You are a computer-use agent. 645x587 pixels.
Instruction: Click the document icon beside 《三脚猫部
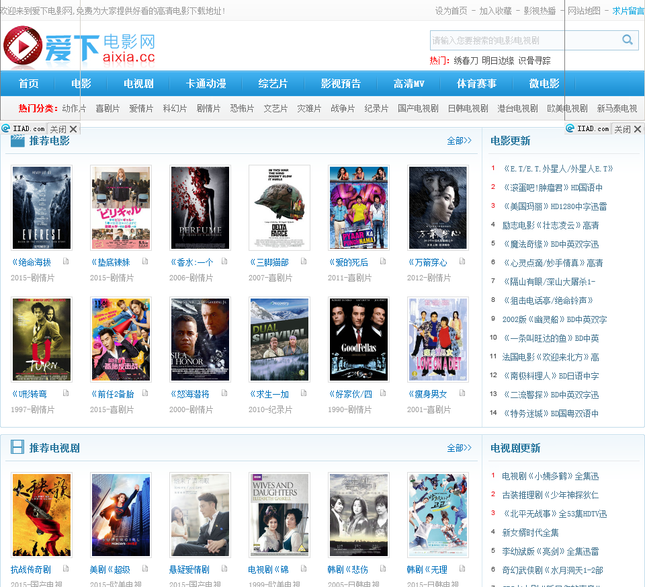point(304,261)
